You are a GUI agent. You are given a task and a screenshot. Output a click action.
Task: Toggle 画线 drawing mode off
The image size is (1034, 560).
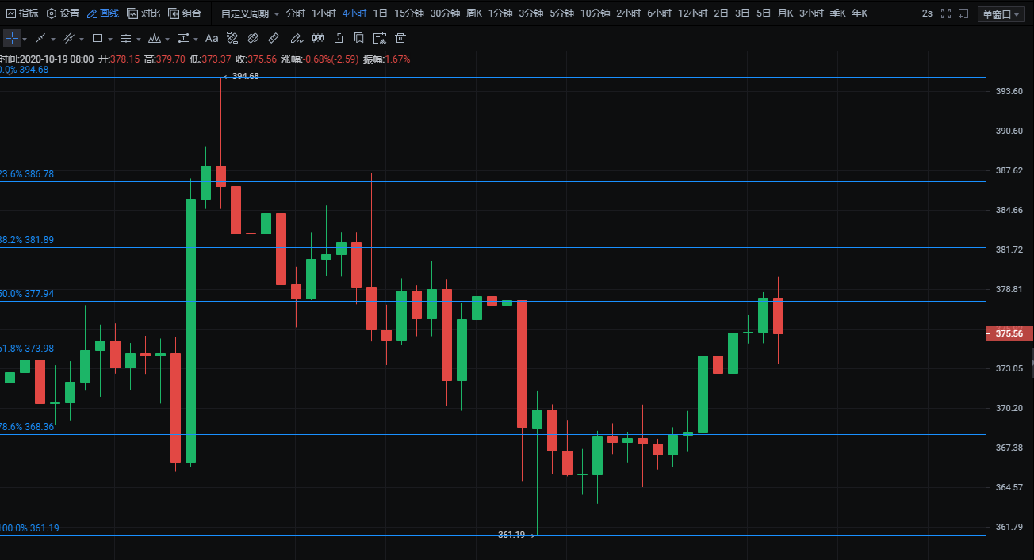pyautogui.click(x=103, y=13)
